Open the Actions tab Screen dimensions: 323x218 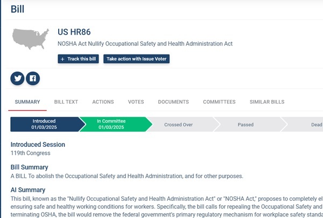tap(103, 102)
